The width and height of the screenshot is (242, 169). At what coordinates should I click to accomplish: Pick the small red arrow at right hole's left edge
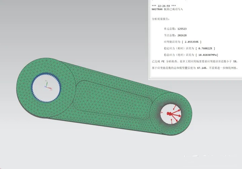[161, 113]
